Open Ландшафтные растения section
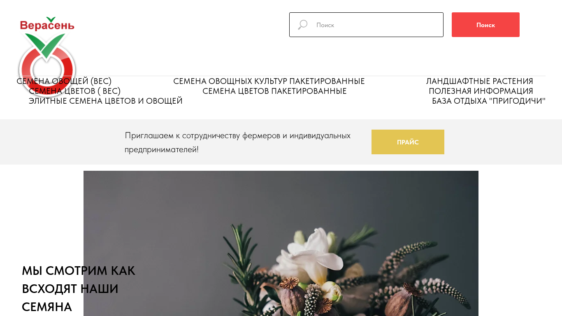562x316 pixels. pos(480,81)
